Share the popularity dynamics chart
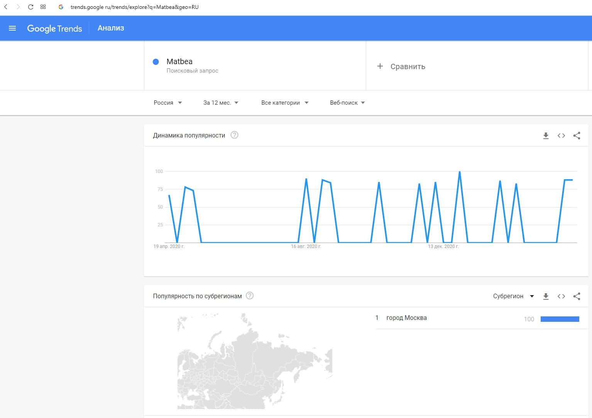592x418 pixels. tap(577, 136)
